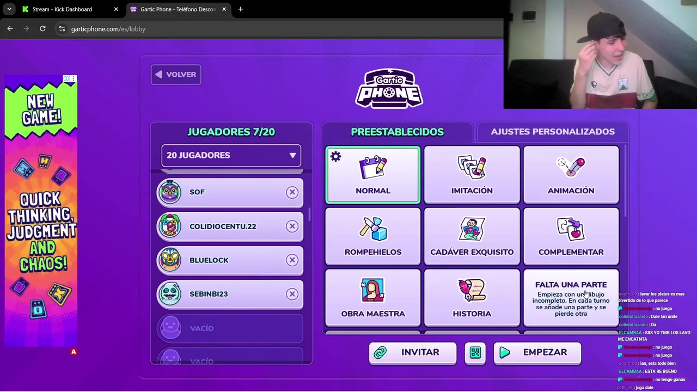Click the player list scrollbar
This screenshot has height=392, width=697.
pos(310,215)
